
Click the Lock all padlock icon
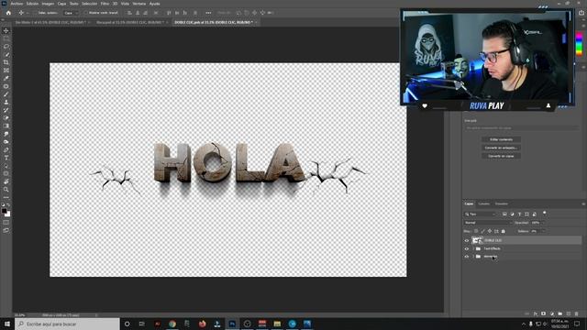(504, 231)
